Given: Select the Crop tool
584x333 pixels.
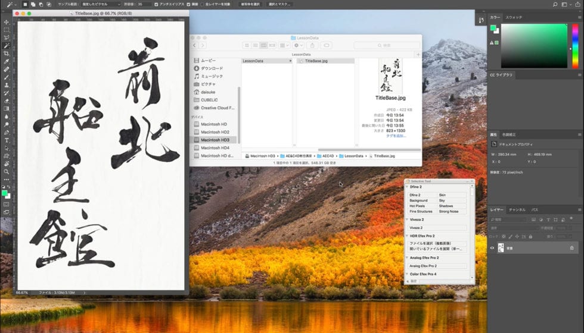Looking at the screenshot, I should coord(7,54).
